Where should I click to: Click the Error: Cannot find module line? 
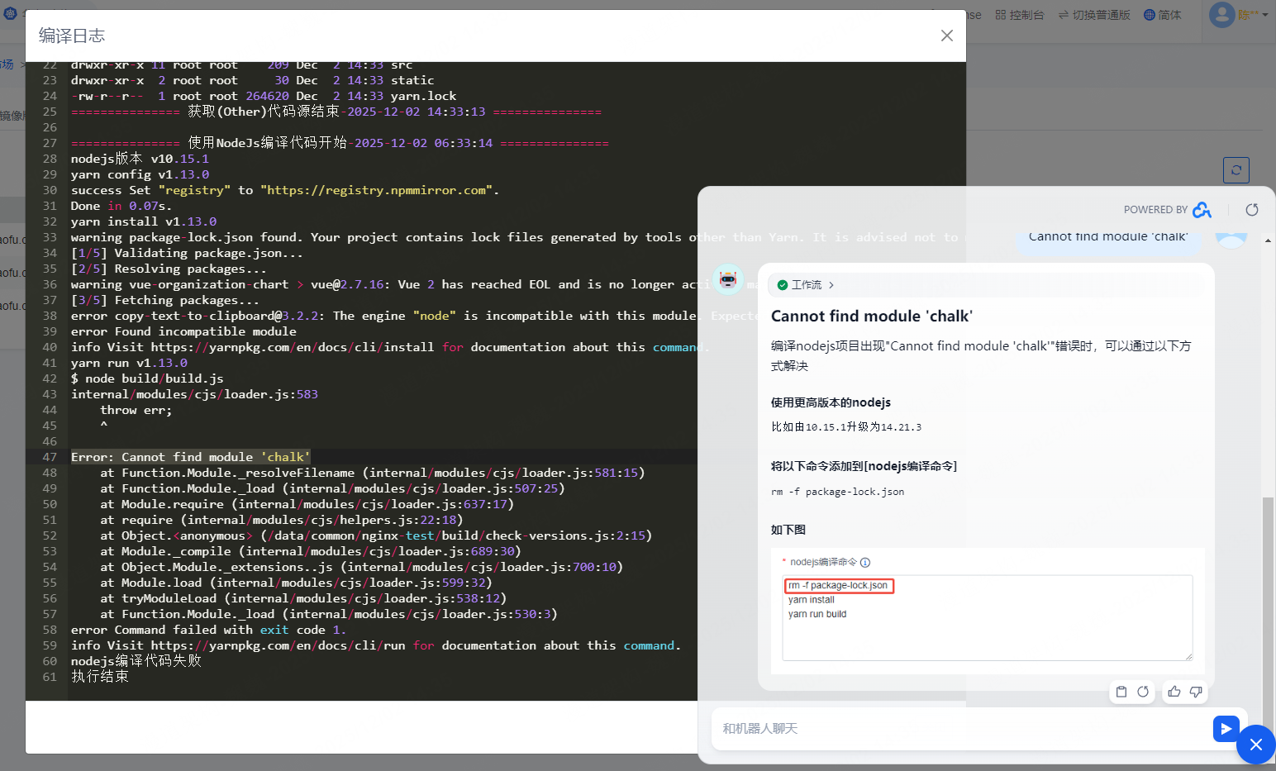(x=191, y=457)
